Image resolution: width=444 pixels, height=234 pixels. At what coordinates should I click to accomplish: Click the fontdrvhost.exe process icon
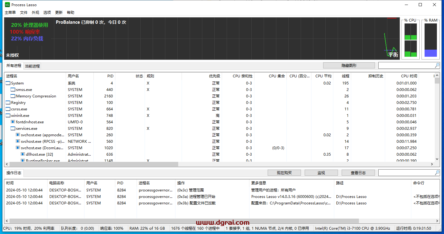13,122
